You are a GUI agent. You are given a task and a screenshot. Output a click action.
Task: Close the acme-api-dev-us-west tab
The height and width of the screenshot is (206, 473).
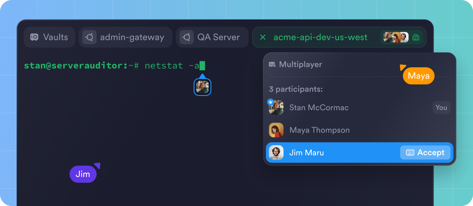point(263,37)
